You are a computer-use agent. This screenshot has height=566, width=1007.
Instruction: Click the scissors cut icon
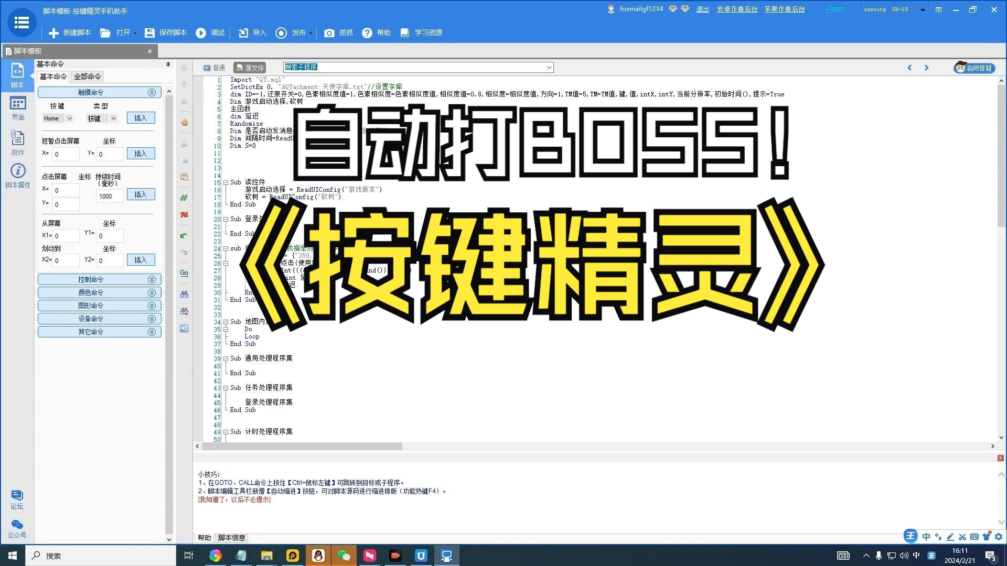click(184, 144)
